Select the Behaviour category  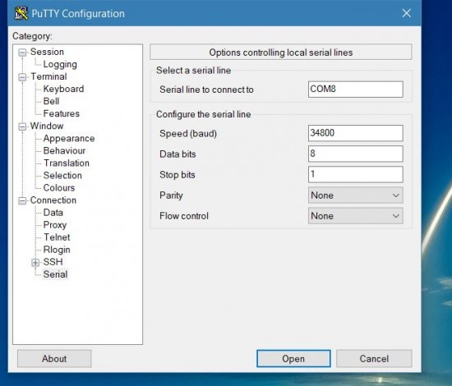pyautogui.click(x=64, y=151)
